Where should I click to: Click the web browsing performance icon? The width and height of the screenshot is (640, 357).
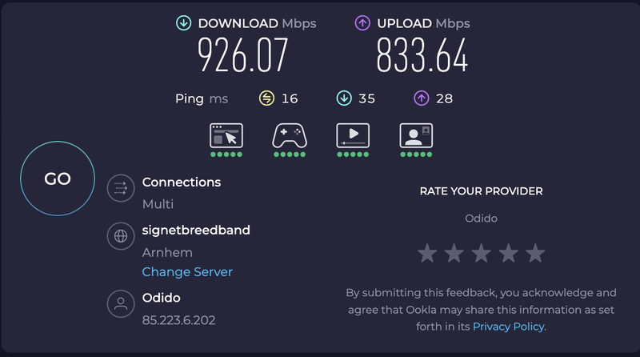coord(226,135)
